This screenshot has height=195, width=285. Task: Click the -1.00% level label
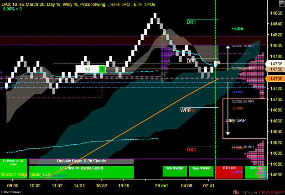tap(237, 92)
